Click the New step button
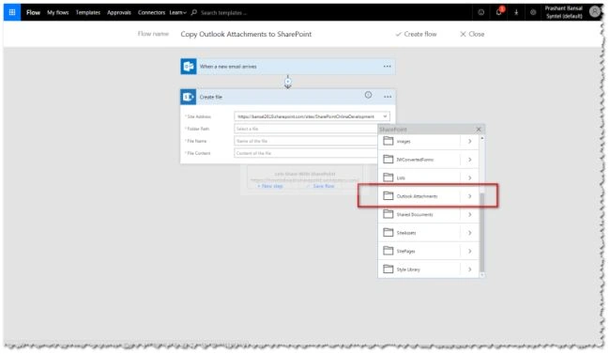Screen dimensions: 610x354 click(x=269, y=186)
